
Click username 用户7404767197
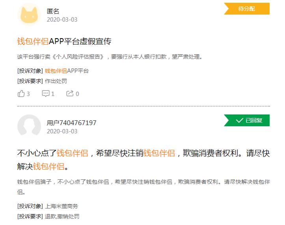click(x=71, y=123)
